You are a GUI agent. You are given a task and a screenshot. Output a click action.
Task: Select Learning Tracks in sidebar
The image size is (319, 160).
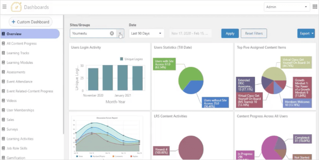[18, 53]
